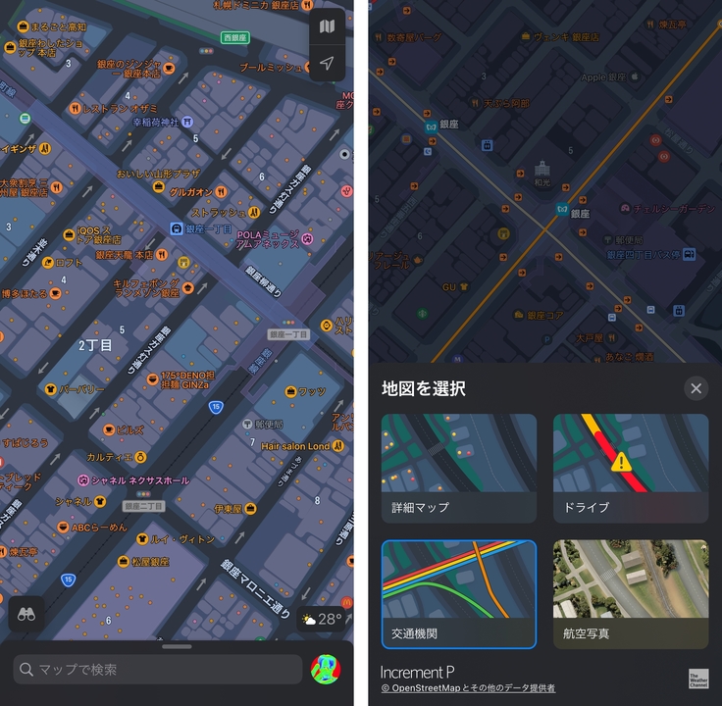
Task: Open the profile avatar next to search
Action: pyautogui.click(x=326, y=669)
